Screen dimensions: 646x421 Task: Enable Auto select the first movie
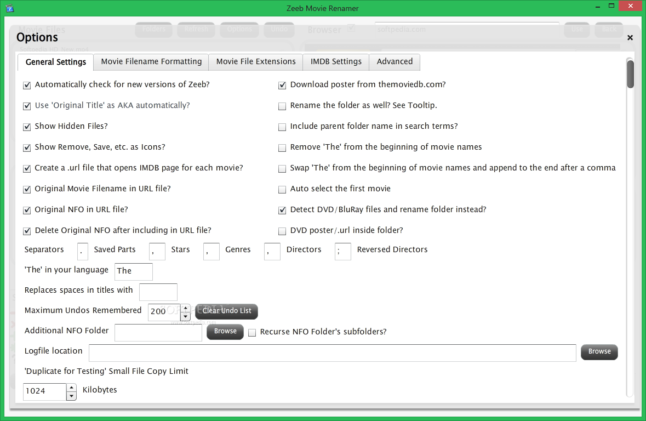pyautogui.click(x=282, y=189)
